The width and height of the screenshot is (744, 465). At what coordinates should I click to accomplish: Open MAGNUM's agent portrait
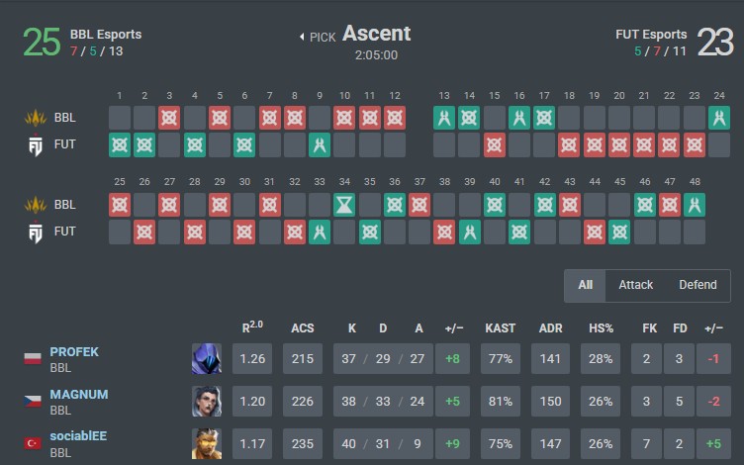tap(207, 401)
